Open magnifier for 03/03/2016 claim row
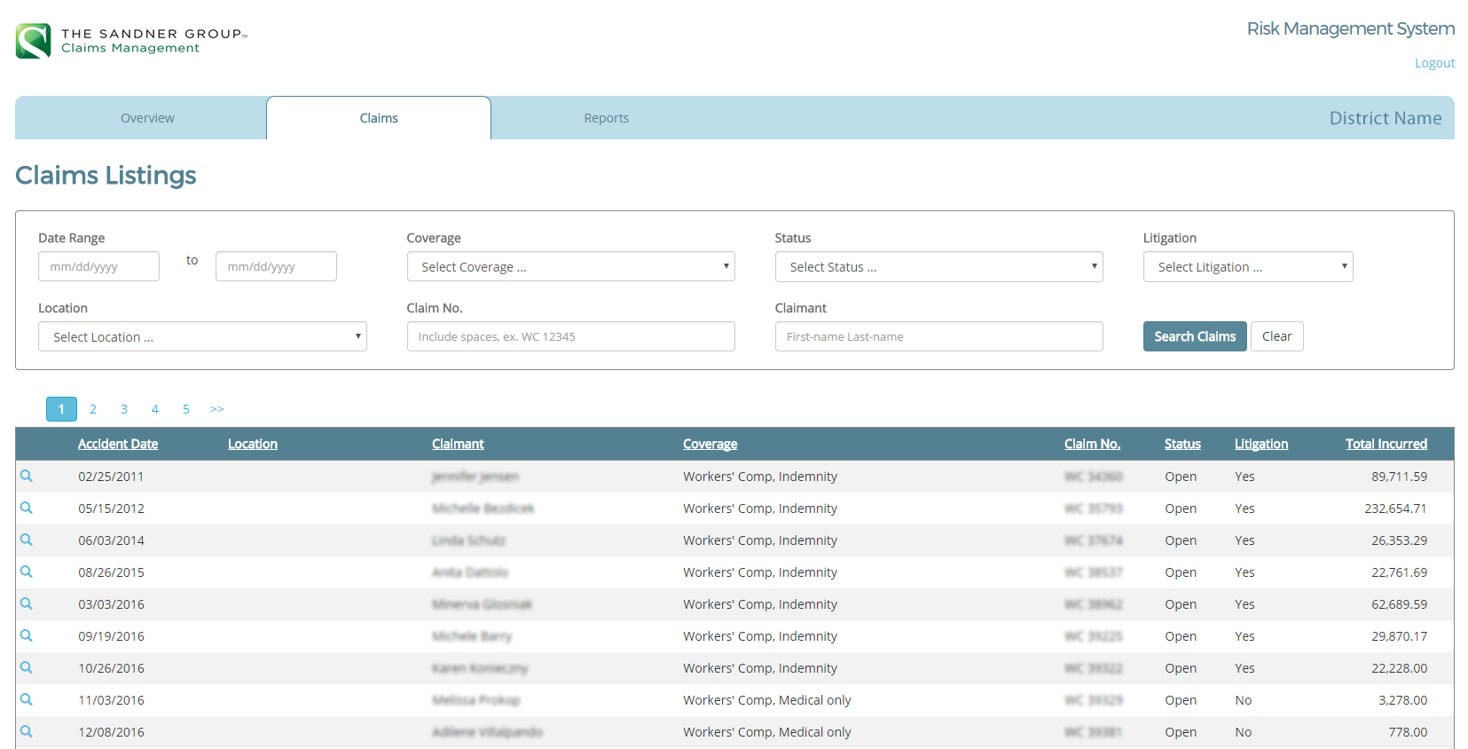The width and height of the screenshot is (1468, 749). click(27, 604)
